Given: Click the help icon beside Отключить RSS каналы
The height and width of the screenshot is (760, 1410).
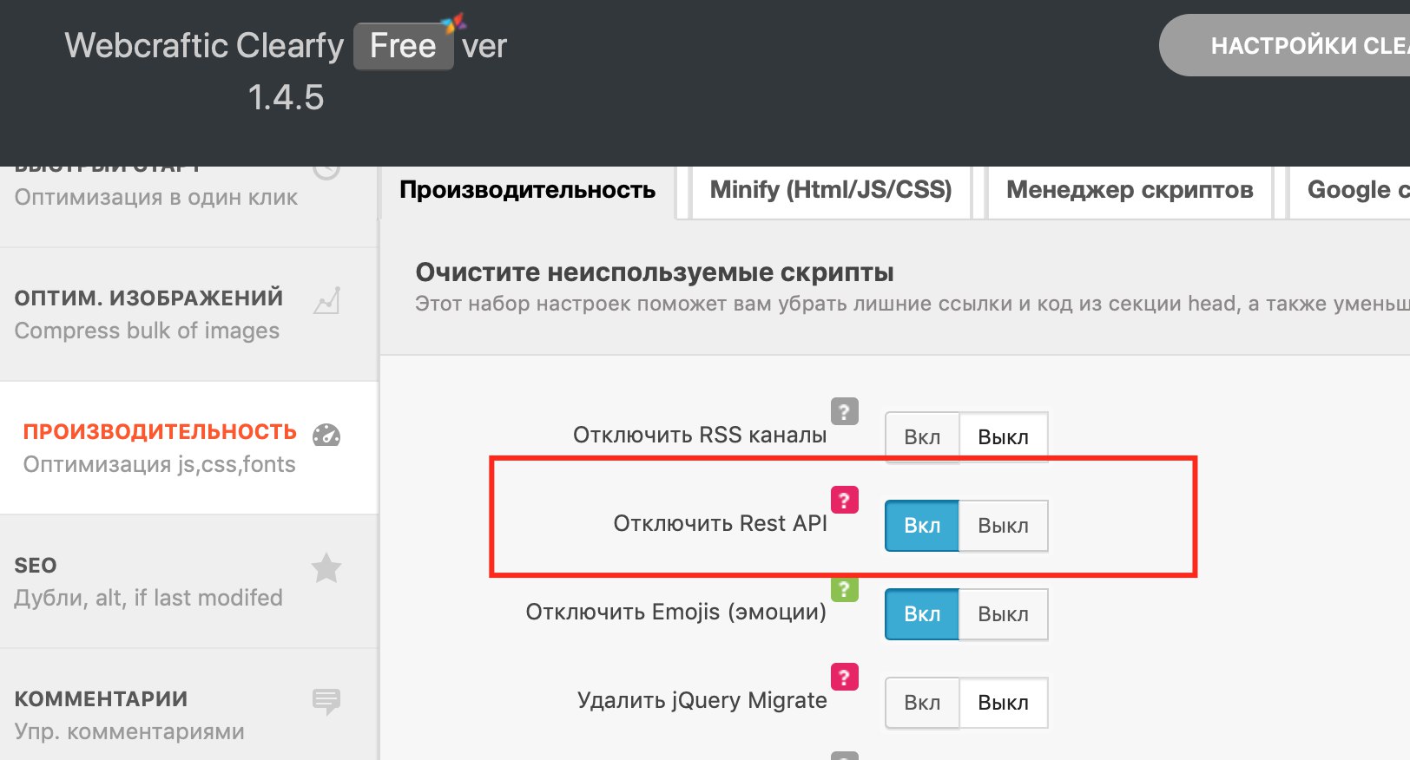Looking at the screenshot, I should (844, 411).
